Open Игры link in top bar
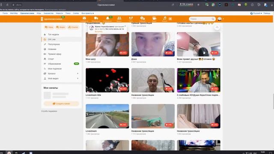Screen dimensions: 274x154 [39, 13]
